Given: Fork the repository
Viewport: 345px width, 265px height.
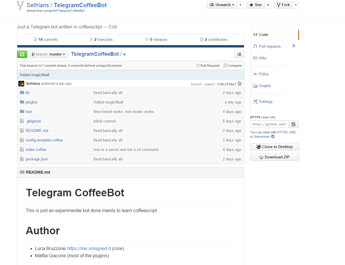Looking at the screenshot, I should (283, 5).
